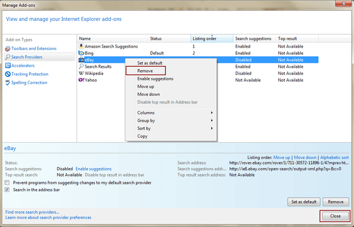Click the Accelerators arrow icon
The height and width of the screenshot is (227, 354).
click(x=8, y=66)
